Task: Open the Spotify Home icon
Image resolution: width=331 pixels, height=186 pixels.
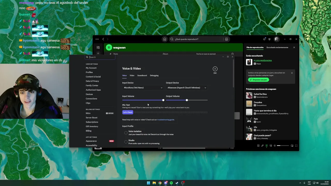Action: (164, 39)
